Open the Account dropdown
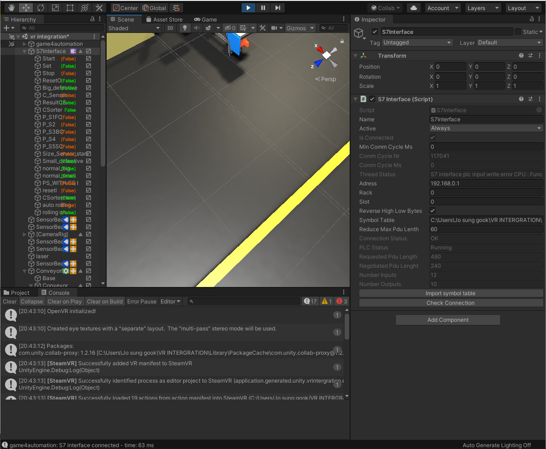546x449 pixels. coord(443,8)
